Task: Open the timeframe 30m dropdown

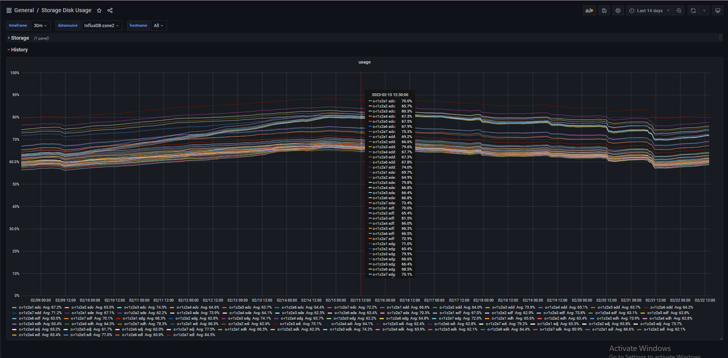Action: [40, 25]
